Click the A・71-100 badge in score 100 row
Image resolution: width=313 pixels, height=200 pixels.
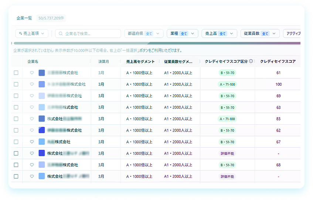click(227, 84)
